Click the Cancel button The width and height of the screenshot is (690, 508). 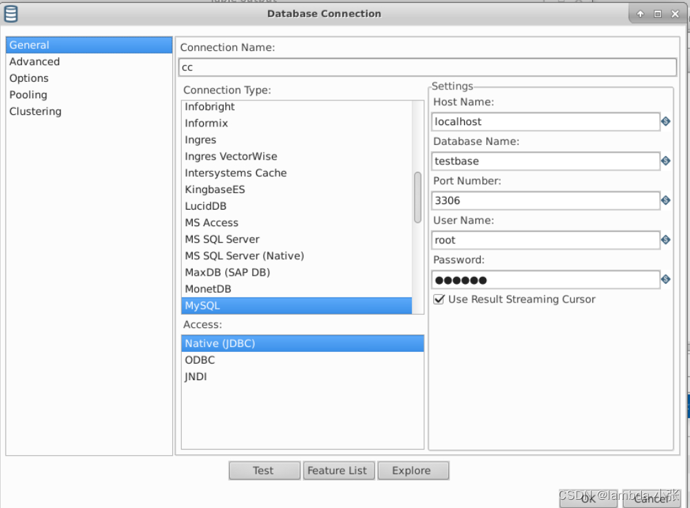point(651,499)
